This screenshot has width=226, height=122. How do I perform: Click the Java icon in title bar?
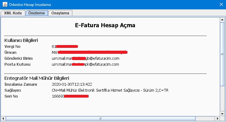(5, 4)
